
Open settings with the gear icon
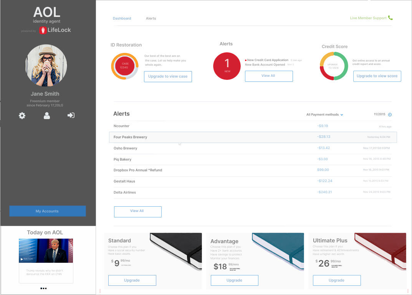(x=22, y=115)
